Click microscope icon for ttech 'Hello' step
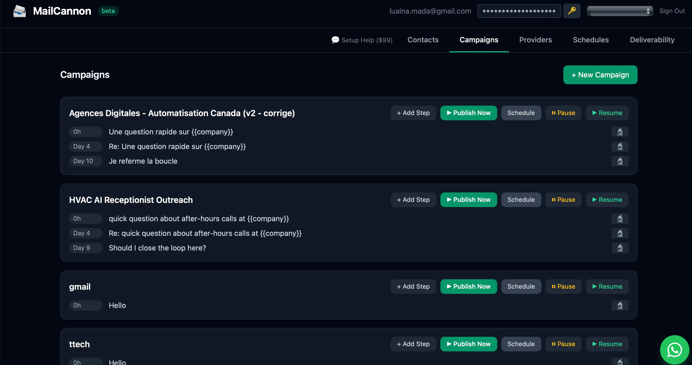 coord(620,362)
